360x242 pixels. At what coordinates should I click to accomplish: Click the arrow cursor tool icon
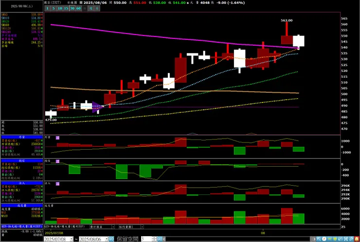[x=319, y=239]
